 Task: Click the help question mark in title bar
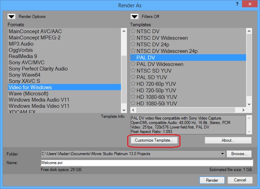coord(237,4)
